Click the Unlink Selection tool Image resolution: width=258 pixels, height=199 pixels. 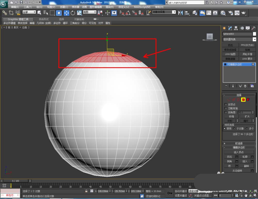pyautogui.click(x=11, y=13)
